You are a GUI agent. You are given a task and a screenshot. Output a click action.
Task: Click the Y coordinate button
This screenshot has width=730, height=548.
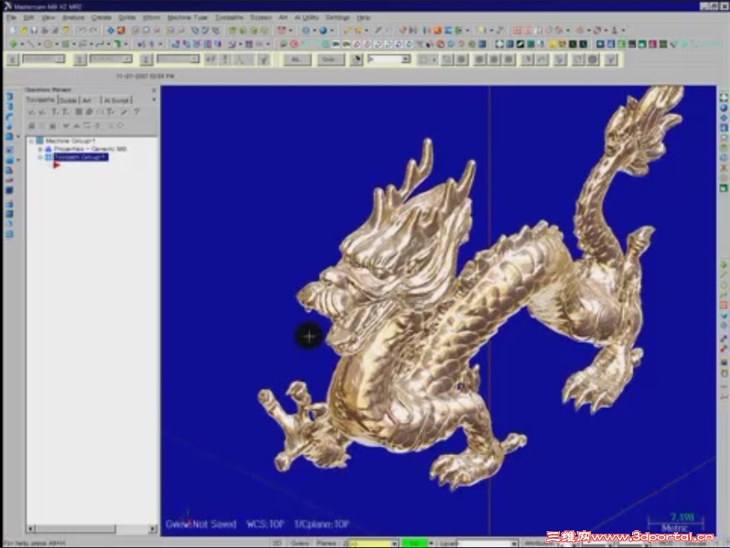click(x=80, y=59)
